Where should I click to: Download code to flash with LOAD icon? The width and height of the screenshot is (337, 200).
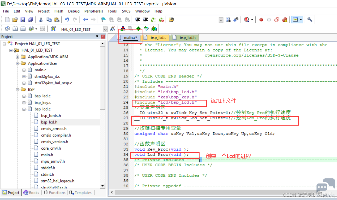coord(53,29)
